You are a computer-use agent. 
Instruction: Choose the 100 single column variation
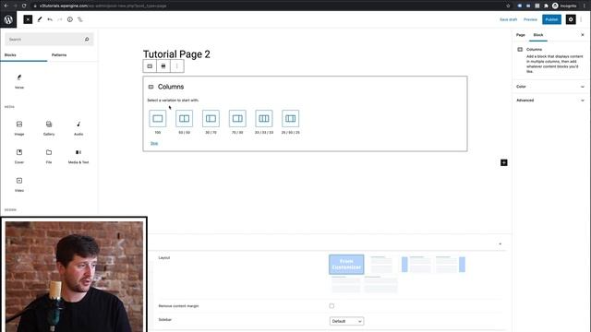[158, 119]
